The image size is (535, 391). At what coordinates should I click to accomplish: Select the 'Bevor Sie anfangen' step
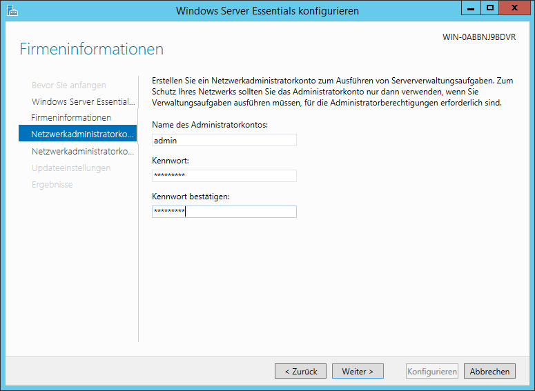pyautogui.click(x=69, y=86)
